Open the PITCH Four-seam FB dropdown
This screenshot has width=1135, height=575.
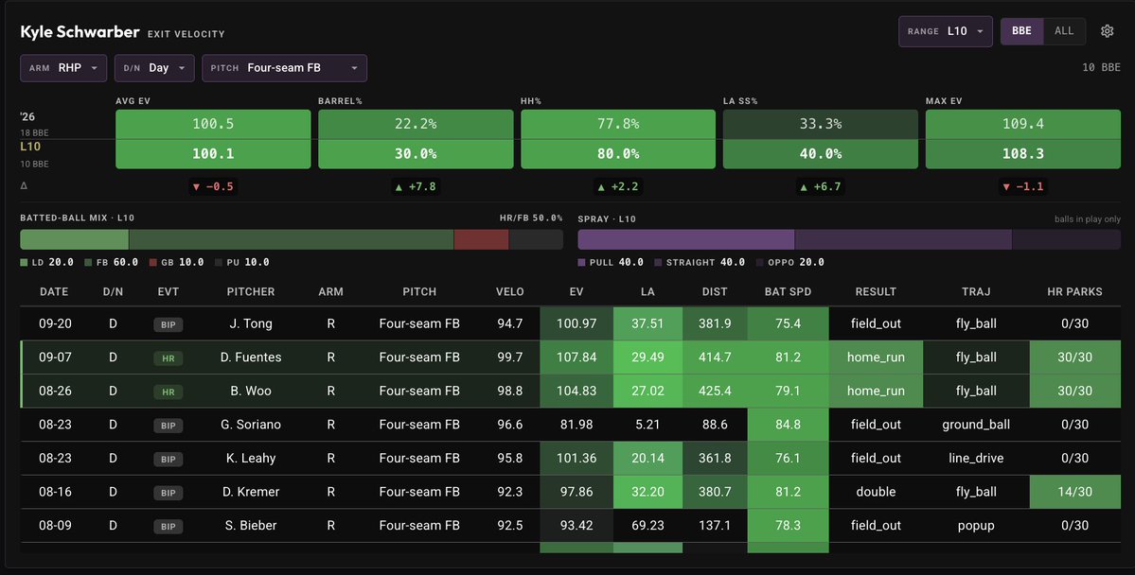coord(285,68)
